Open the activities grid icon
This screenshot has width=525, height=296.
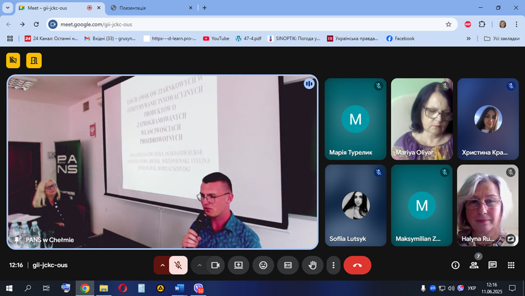point(510,265)
